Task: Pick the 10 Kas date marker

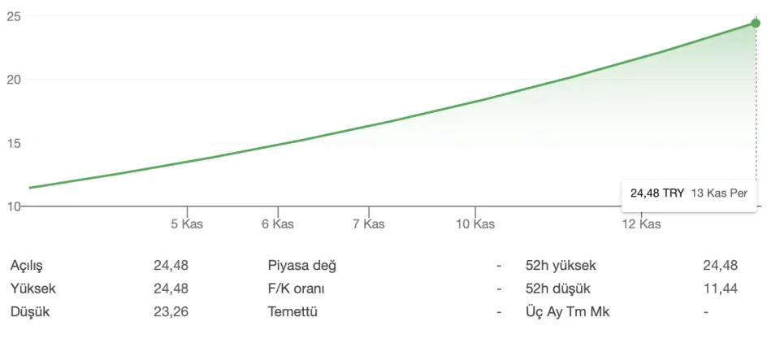Action: [474, 224]
